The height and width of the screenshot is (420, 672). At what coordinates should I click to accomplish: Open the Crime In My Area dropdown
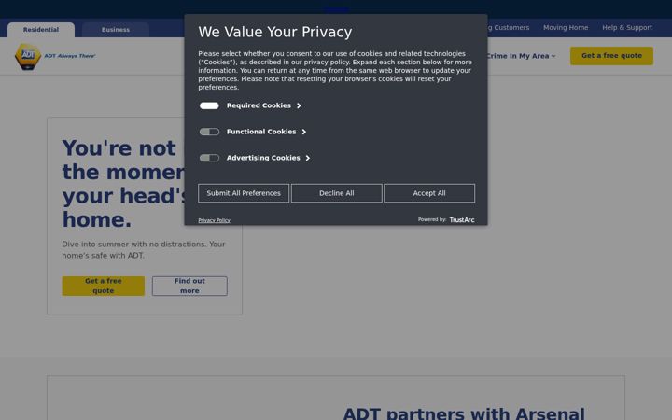522,56
